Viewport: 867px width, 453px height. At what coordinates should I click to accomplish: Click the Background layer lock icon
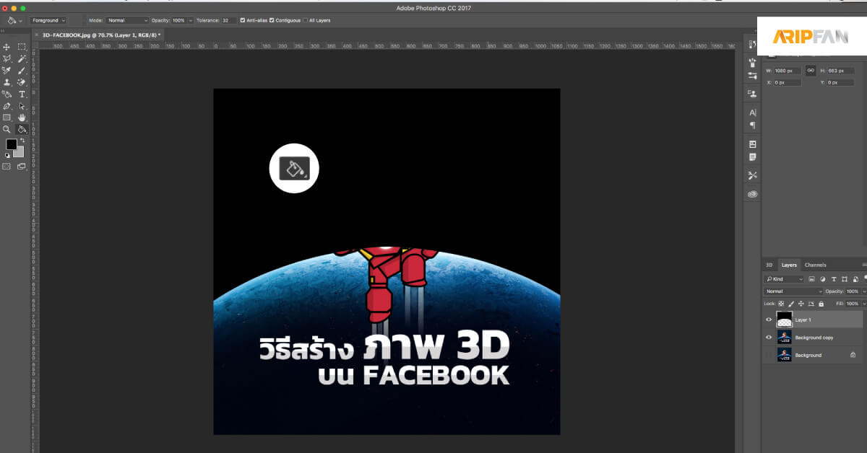click(x=853, y=355)
